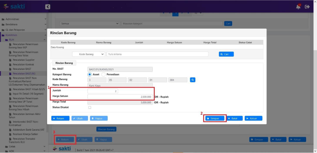Open Pencatatan Kontrak menu item
Screen dimensions: 317x153
23,64
